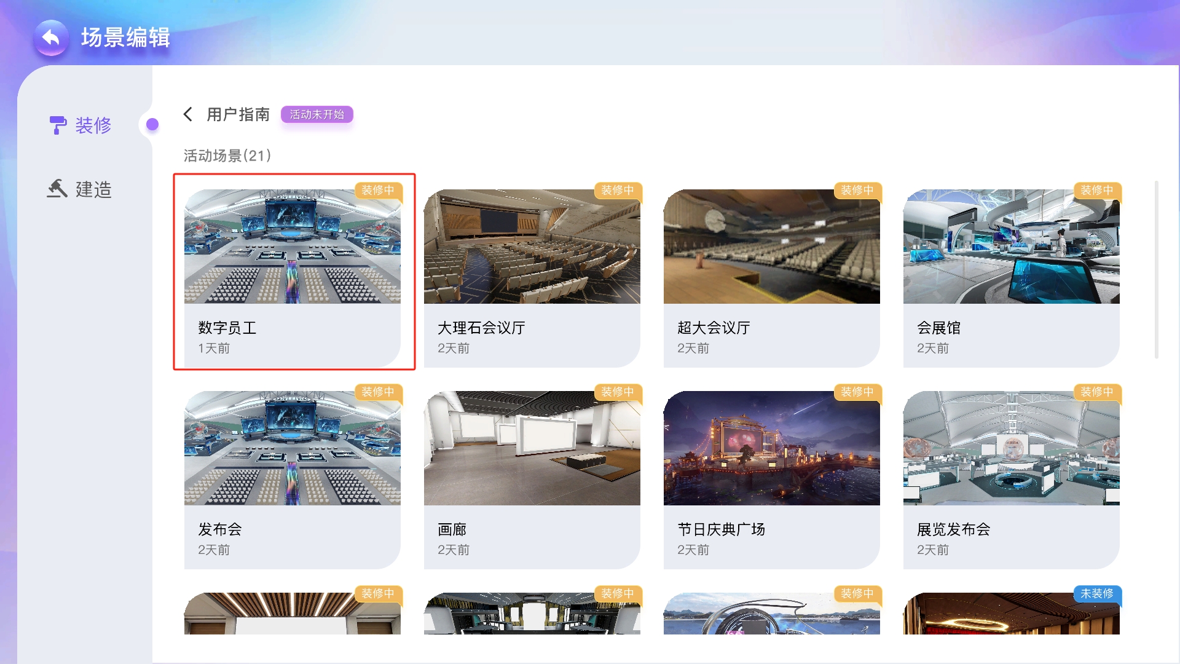Click the 活动场景(21) heading
The height and width of the screenshot is (664, 1180).
[x=227, y=156]
